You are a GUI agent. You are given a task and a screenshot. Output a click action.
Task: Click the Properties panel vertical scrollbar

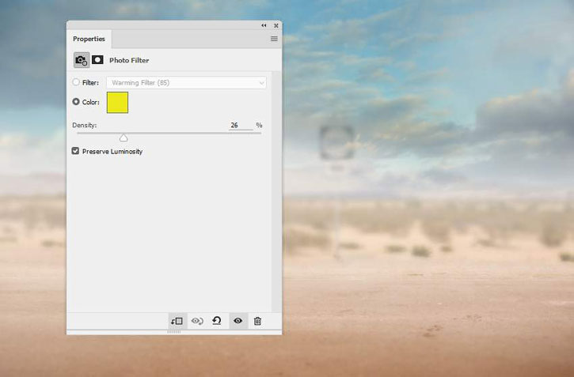(x=276, y=192)
